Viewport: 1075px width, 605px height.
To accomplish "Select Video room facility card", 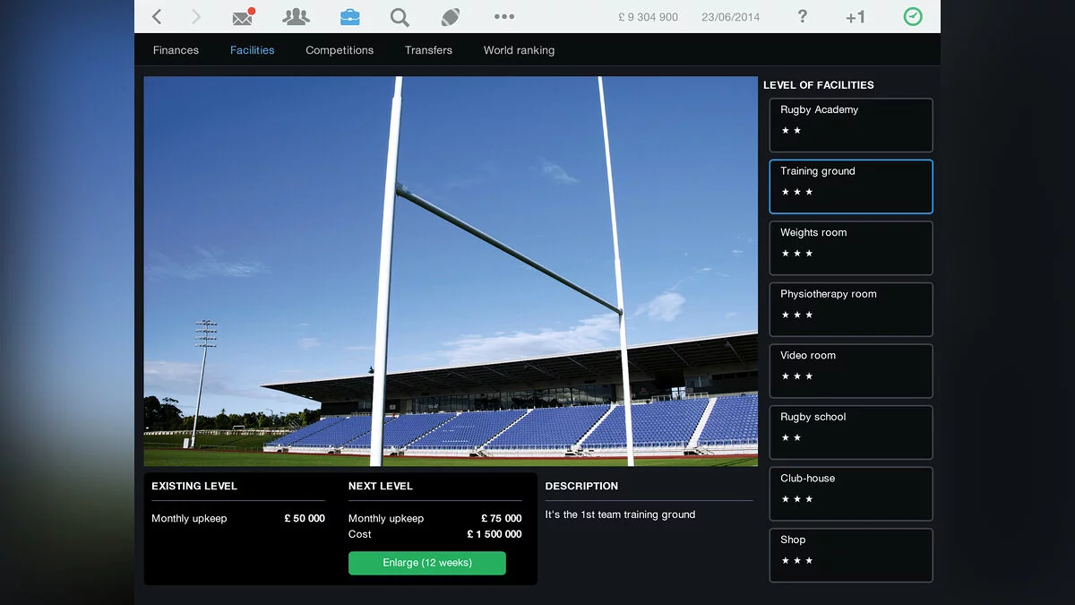I will click(x=851, y=371).
